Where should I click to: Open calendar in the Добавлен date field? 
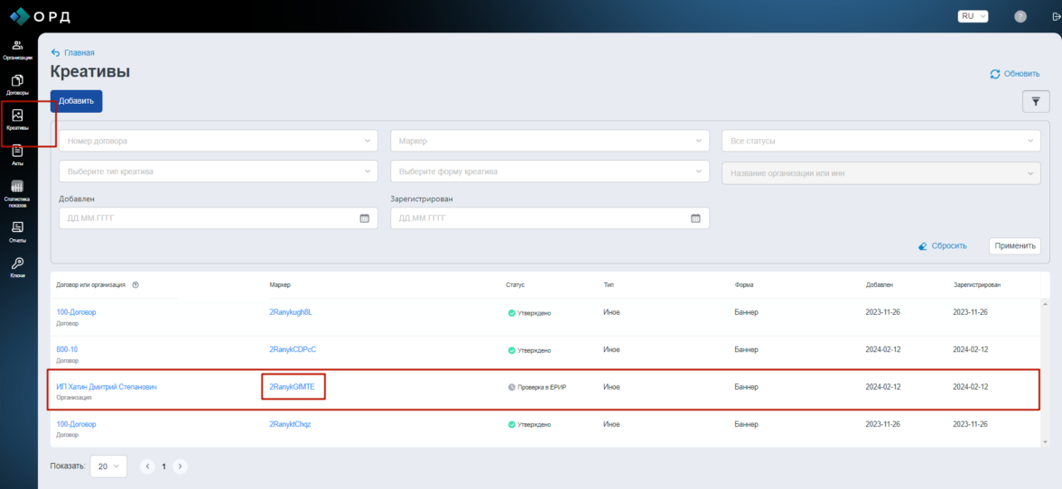(x=365, y=218)
